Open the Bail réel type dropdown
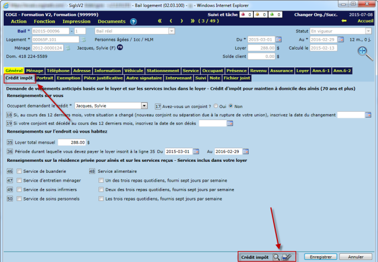The width and height of the screenshot is (378, 262). (x=171, y=31)
